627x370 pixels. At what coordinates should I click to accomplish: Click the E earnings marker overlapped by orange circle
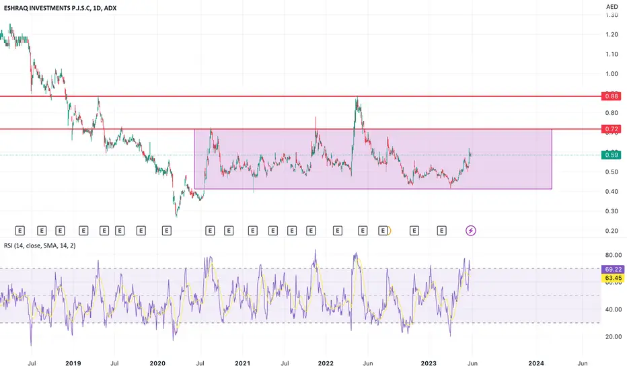coord(383,230)
